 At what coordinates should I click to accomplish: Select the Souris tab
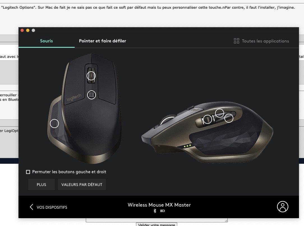tap(46, 41)
